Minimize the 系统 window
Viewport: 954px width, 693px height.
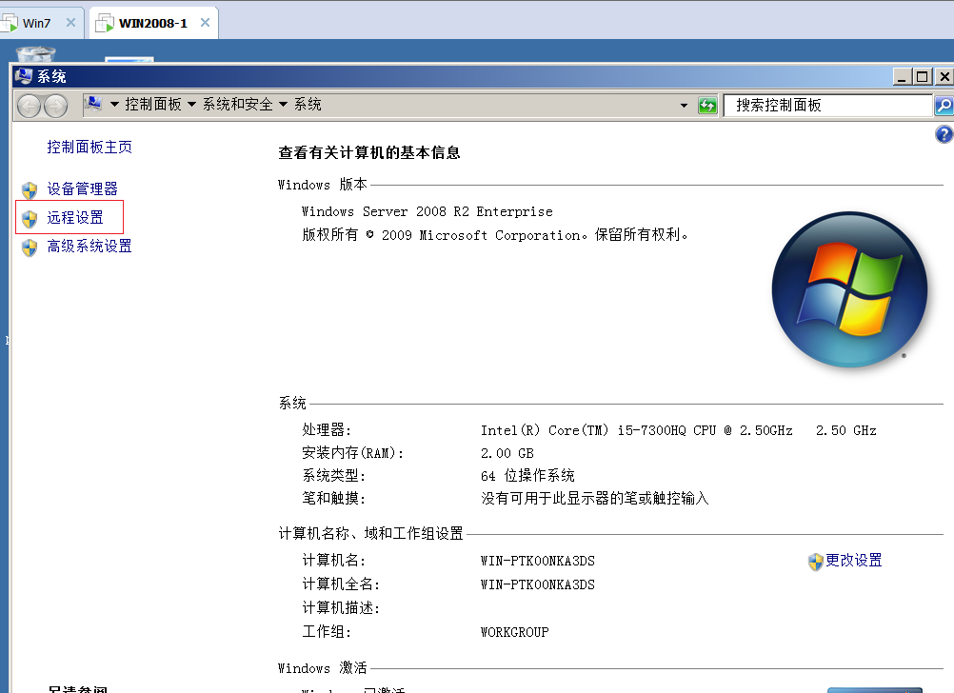click(903, 77)
